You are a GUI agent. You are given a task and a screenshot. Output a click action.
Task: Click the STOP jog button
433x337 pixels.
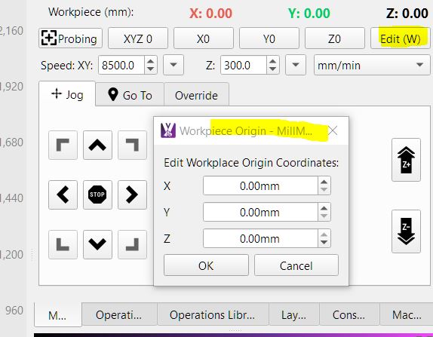coord(97,195)
